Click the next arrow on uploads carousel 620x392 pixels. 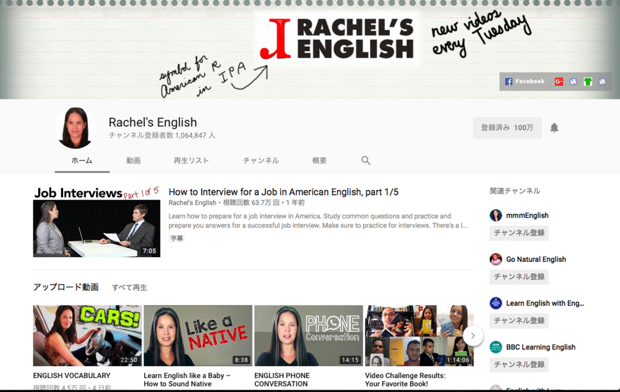pyautogui.click(x=473, y=336)
